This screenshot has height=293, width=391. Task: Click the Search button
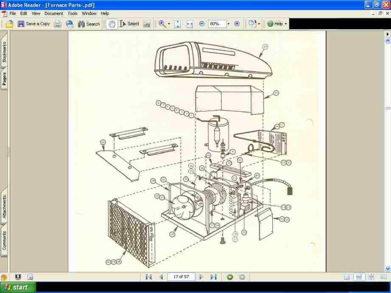[x=89, y=24]
